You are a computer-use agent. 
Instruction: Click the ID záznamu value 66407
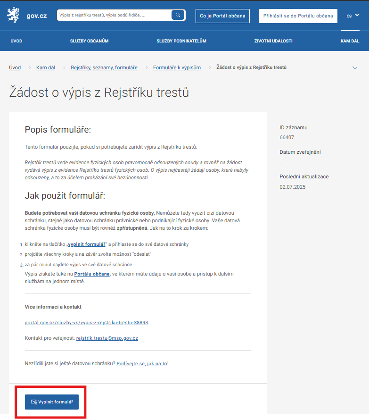click(287, 137)
